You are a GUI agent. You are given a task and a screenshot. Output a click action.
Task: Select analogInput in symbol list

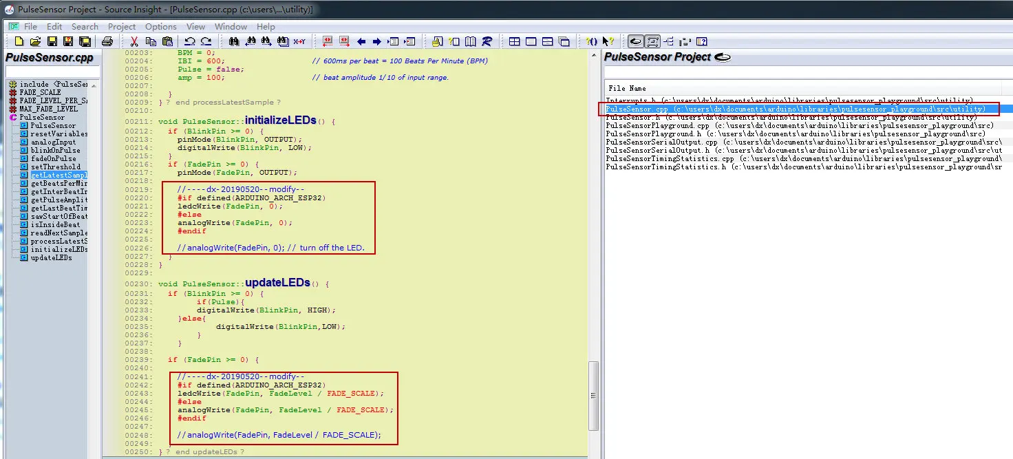53,142
